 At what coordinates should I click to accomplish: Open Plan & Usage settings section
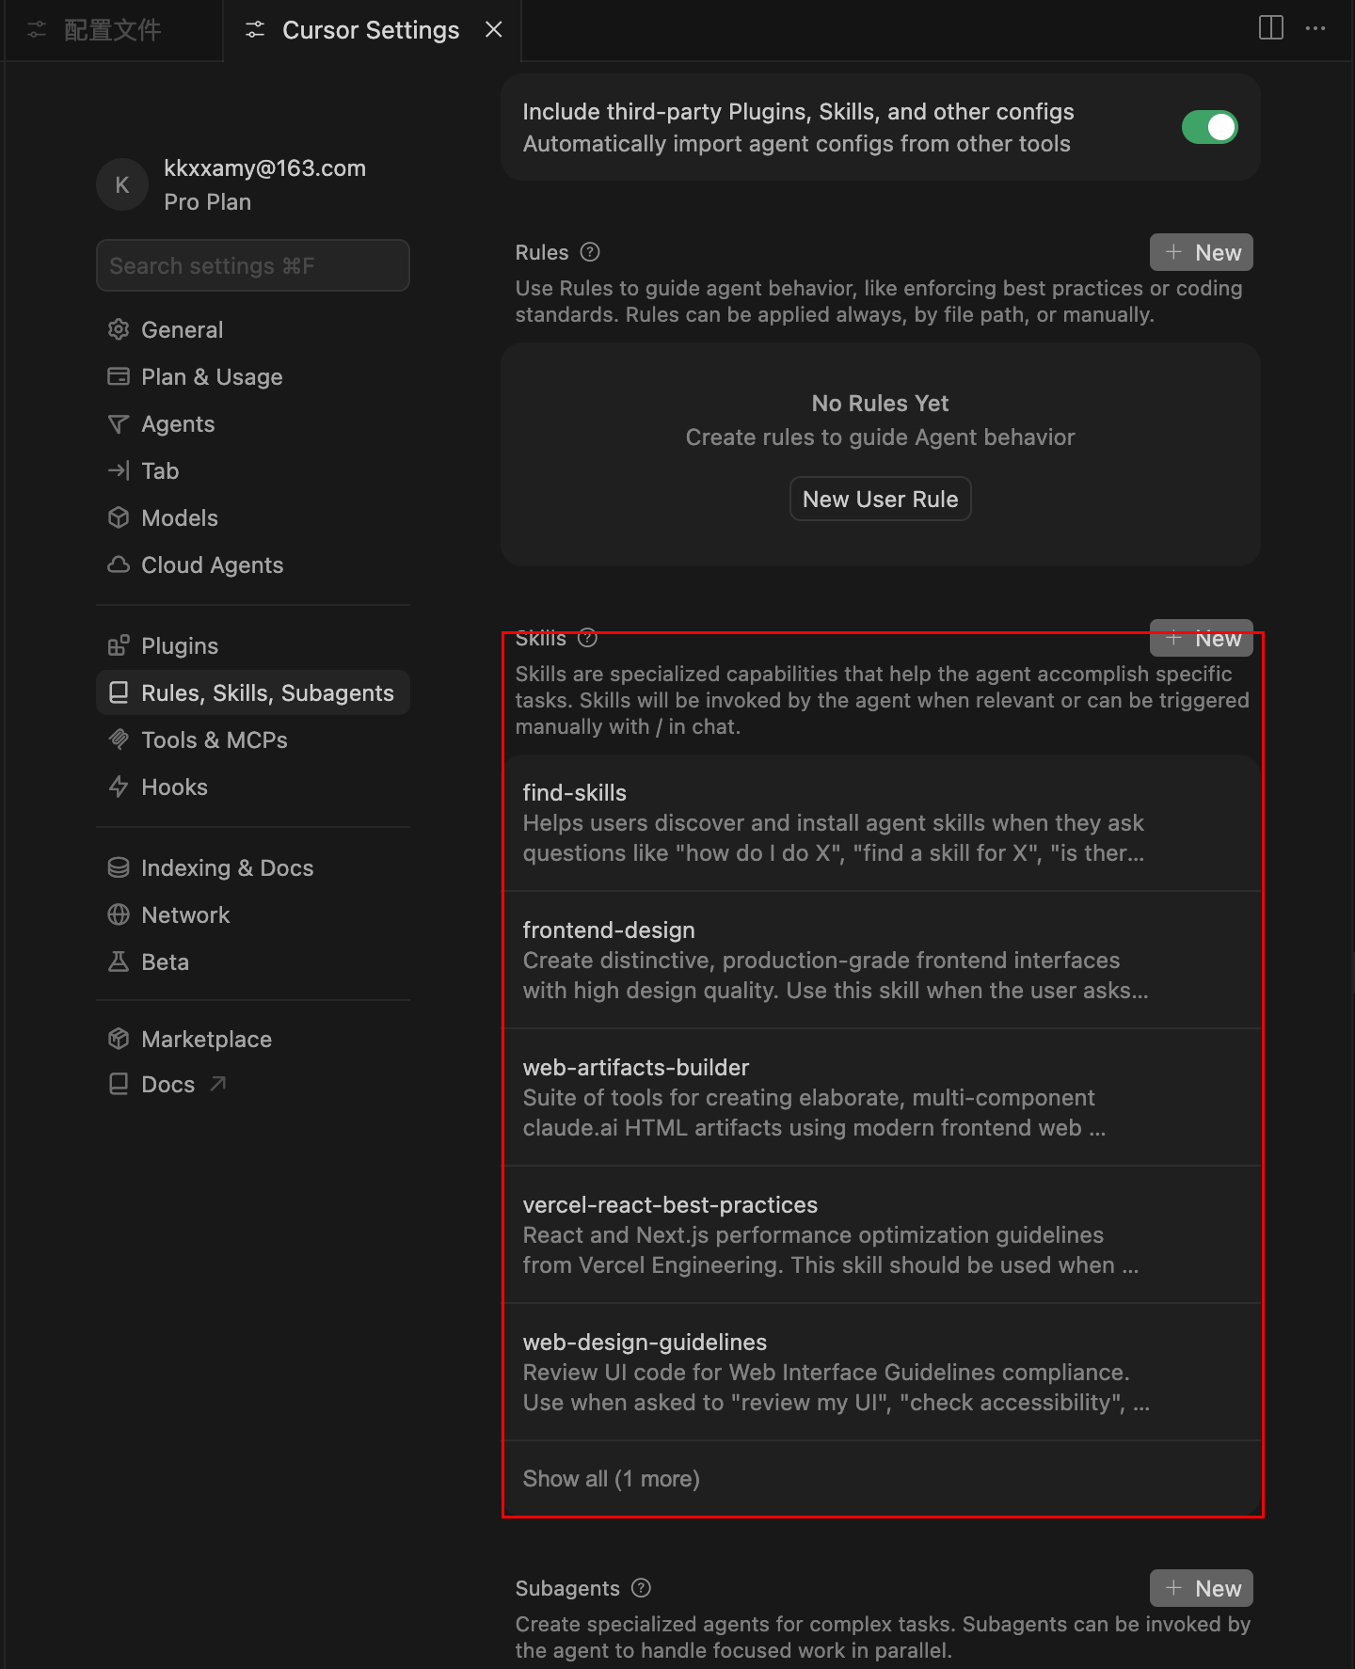point(253,377)
